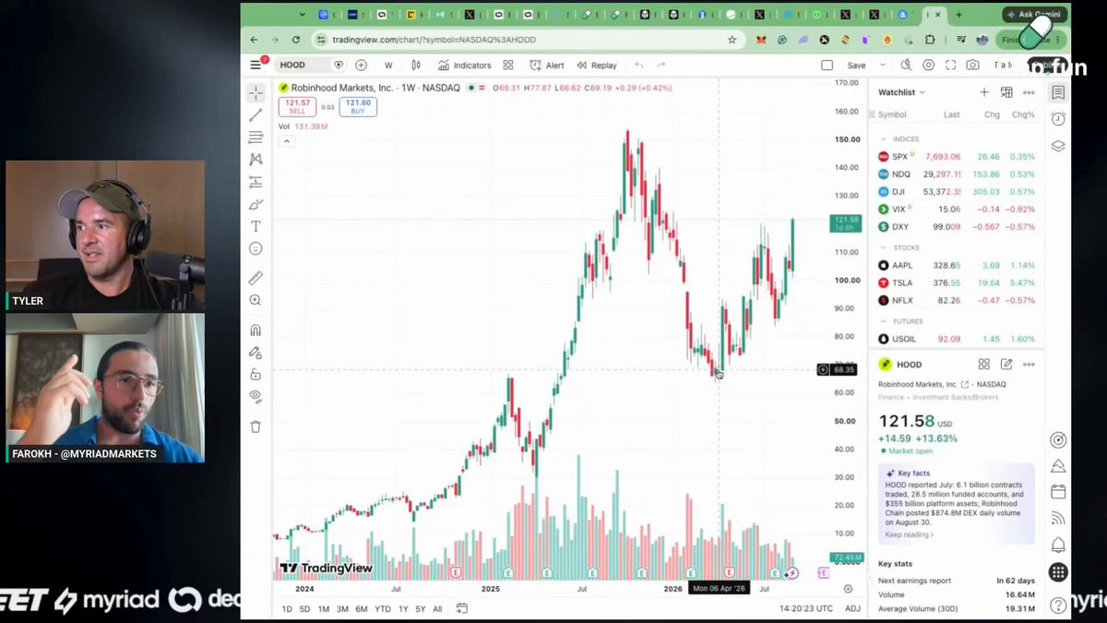Start bar Replay mode
Image resolution: width=1107 pixels, height=623 pixels.
pos(597,66)
